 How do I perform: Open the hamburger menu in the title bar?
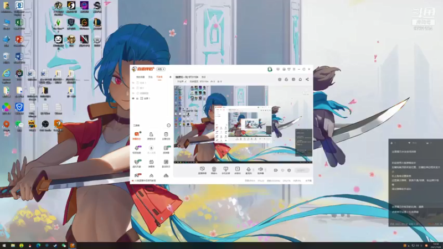294,69
